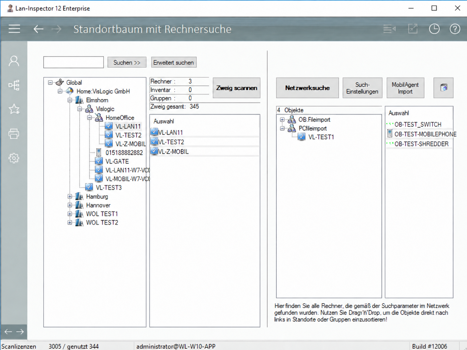Go back with the left arrow
This screenshot has width=467, height=350.
coord(38,29)
